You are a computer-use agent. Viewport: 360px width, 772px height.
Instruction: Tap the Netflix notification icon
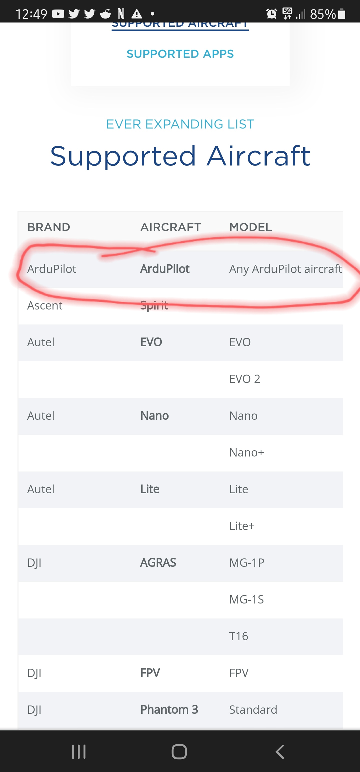[121, 14]
